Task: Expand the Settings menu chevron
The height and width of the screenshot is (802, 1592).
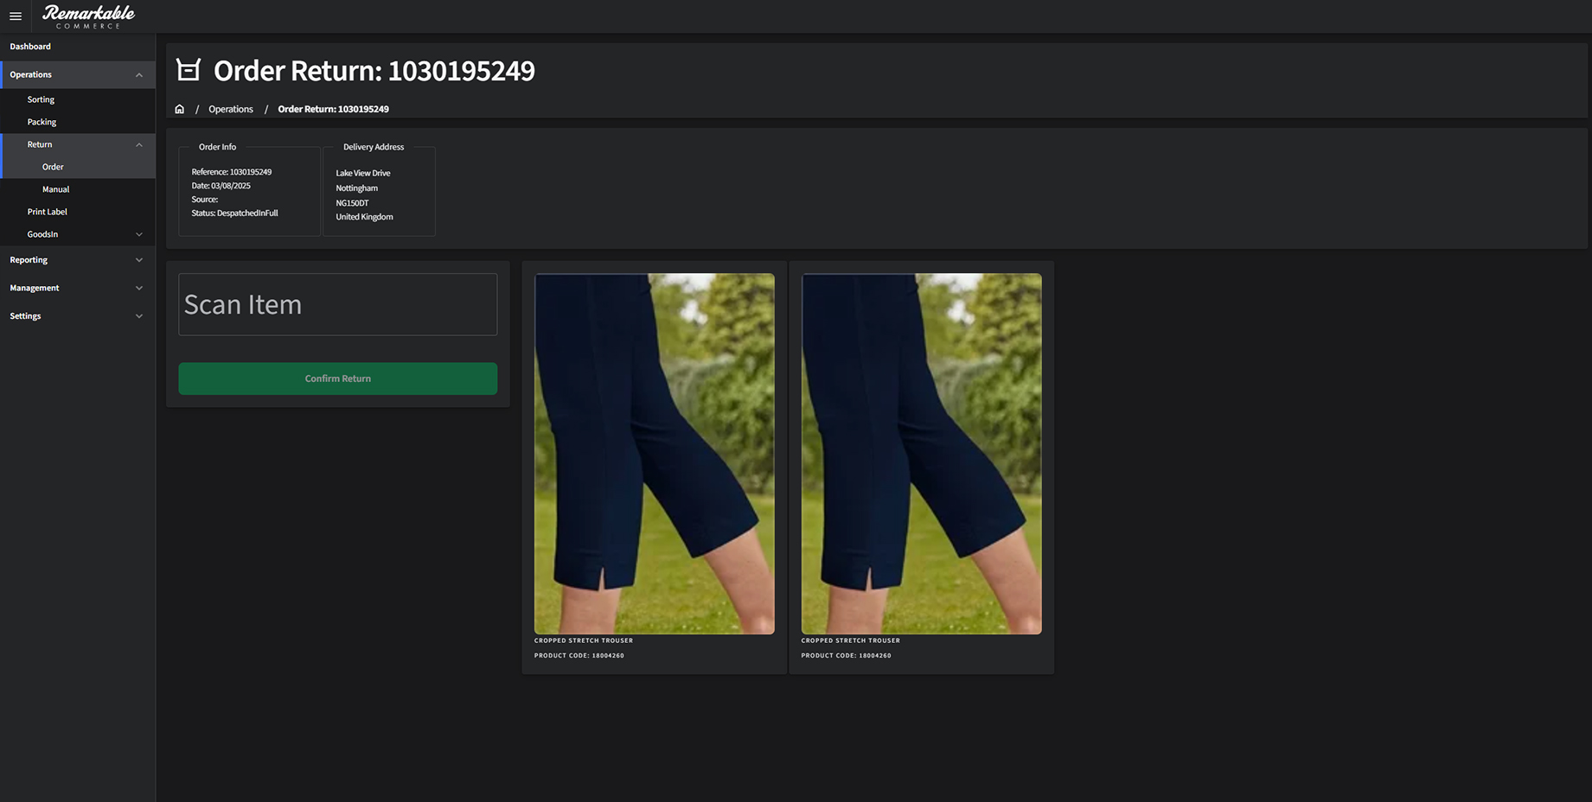Action: pos(139,316)
